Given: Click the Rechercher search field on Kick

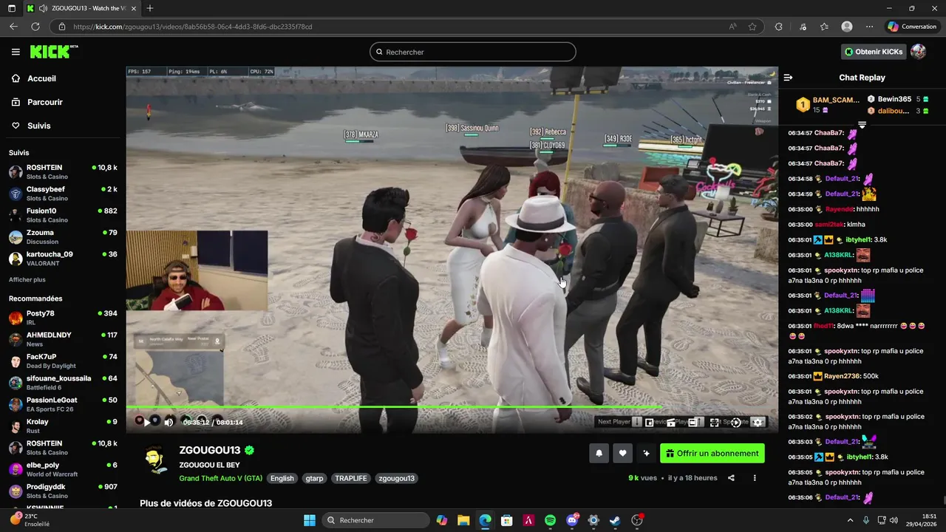Looking at the screenshot, I should [x=473, y=52].
